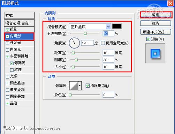
Task: Click the 角度 angle dial
Action: pos(74,43)
